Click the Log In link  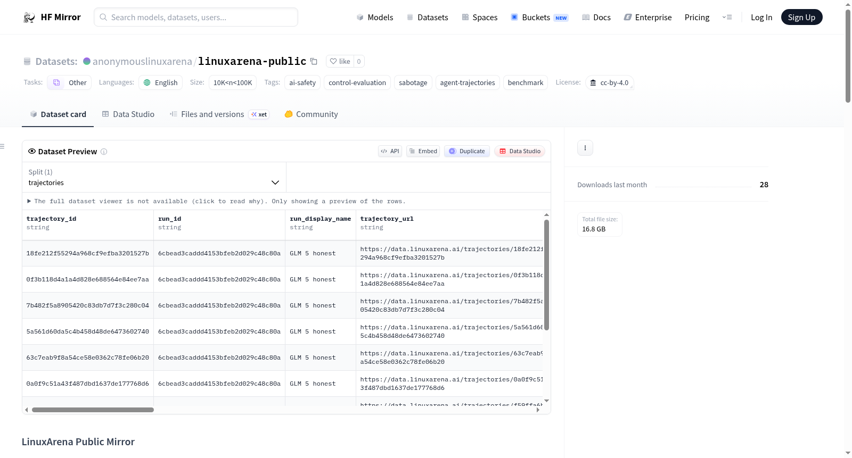pyautogui.click(x=761, y=18)
